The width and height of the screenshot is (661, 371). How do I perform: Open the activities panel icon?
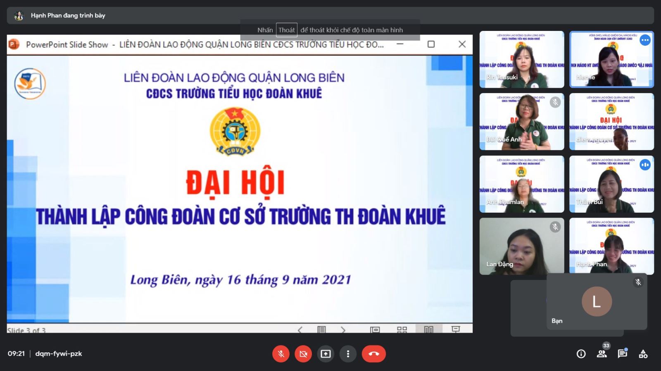(643, 354)
